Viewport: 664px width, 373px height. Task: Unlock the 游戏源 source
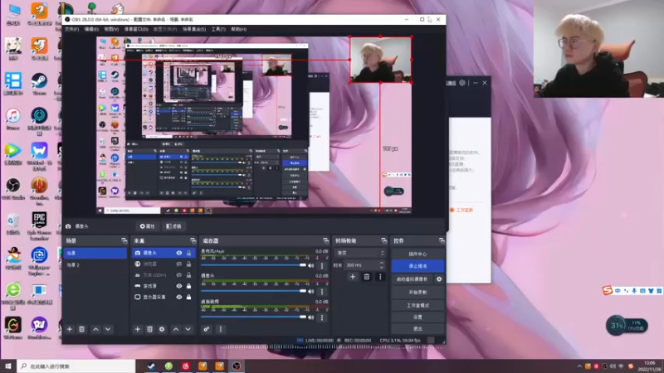tap(189, 286)
